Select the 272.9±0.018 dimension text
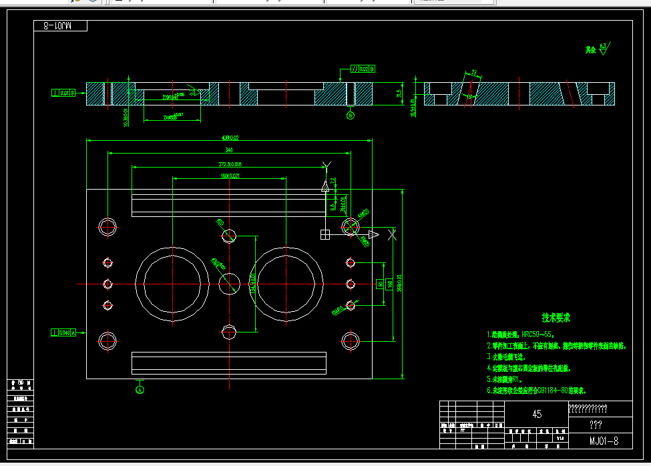 [230, 164]
